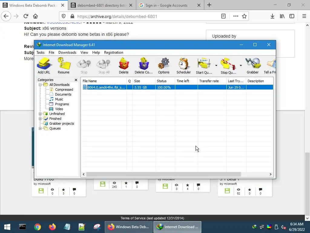Go to Firefox home page
This screenshot has height=233, width=310.
35,16
